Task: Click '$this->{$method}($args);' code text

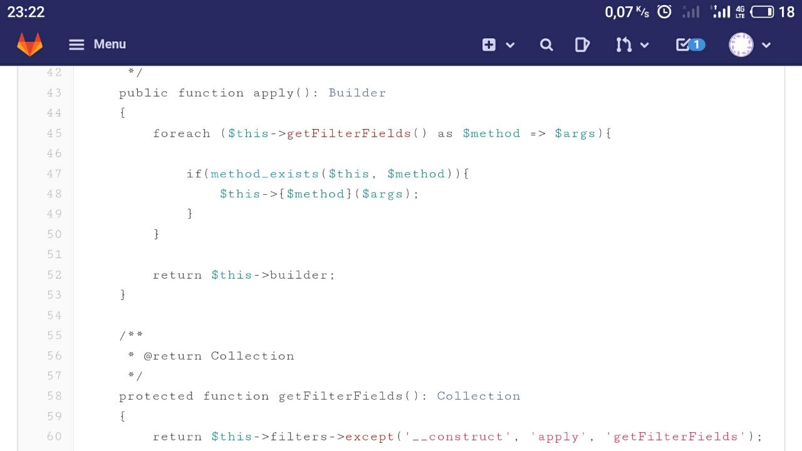Action: coord(319,194)
